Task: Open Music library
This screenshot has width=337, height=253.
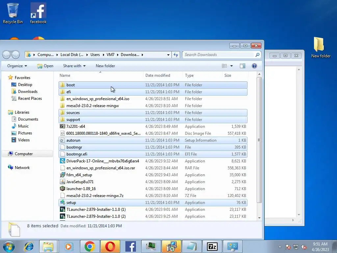Action: (23, 126)
